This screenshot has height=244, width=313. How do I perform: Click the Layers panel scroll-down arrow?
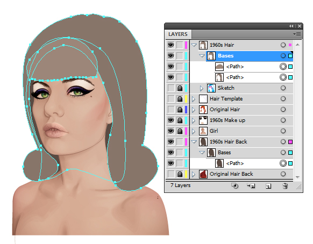(x=297, y=177)
